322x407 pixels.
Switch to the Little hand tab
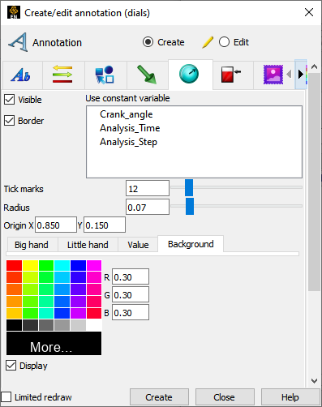point(88,245)
